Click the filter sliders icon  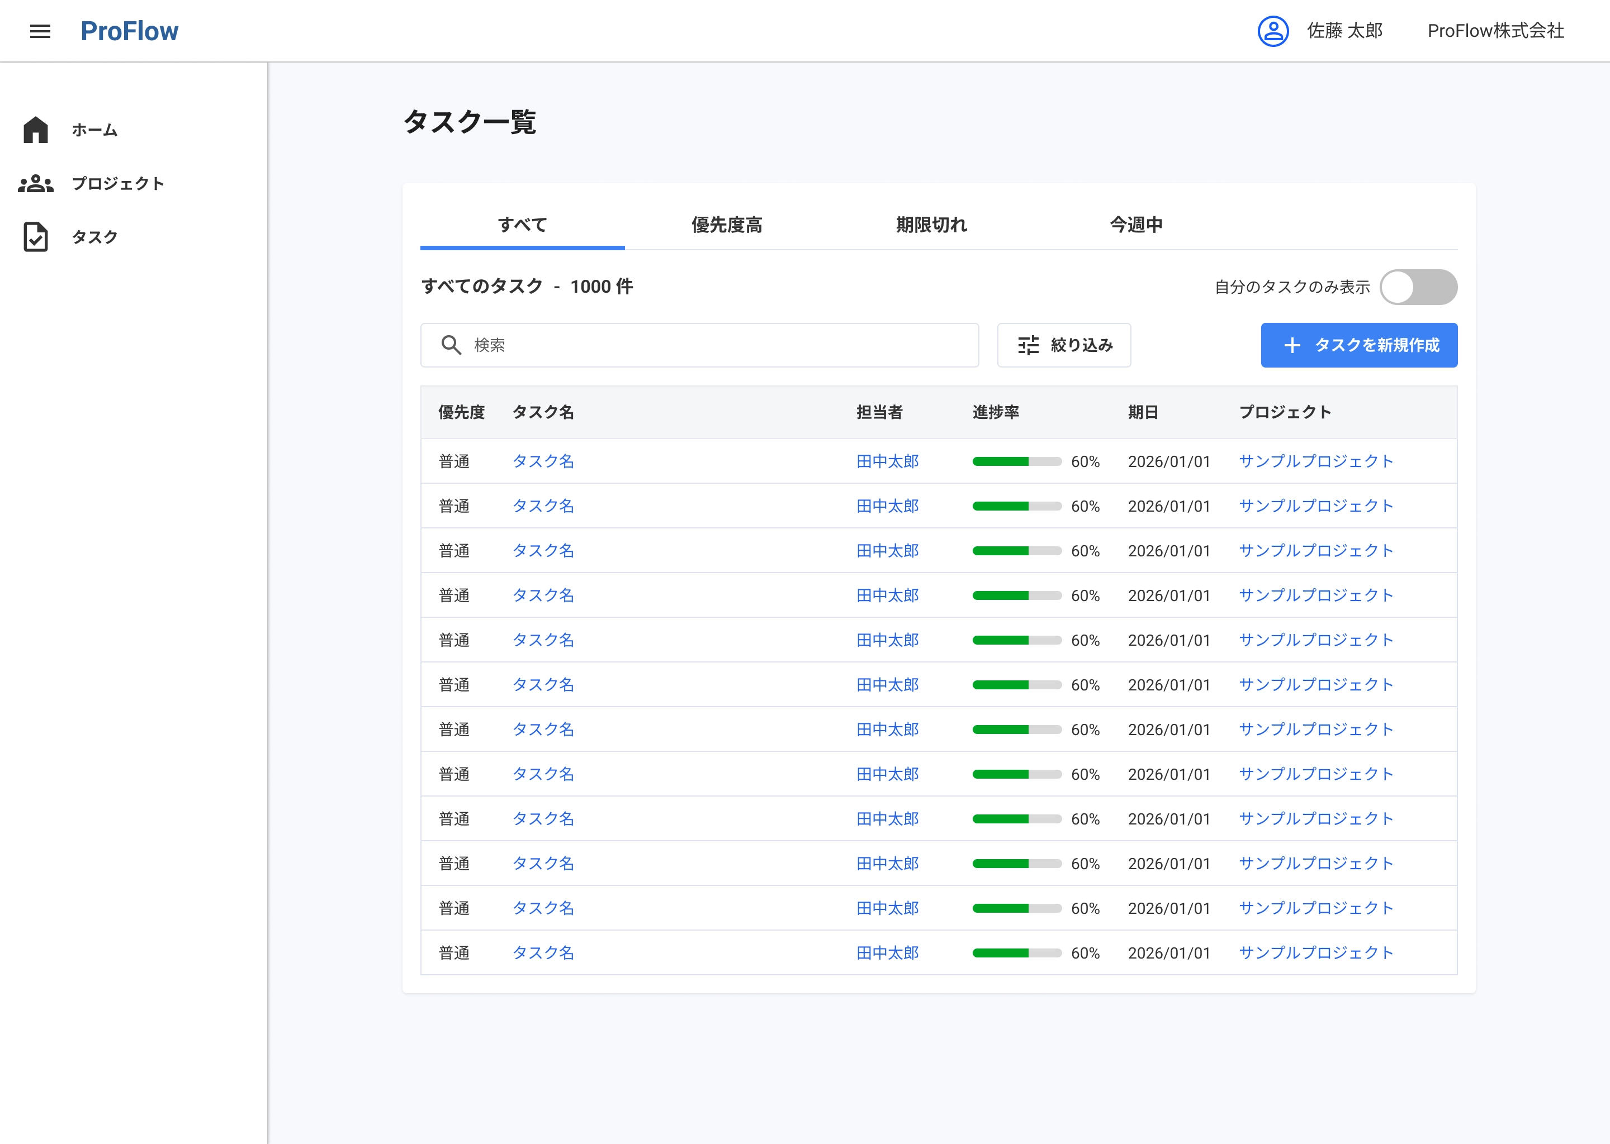[1029, 345]
